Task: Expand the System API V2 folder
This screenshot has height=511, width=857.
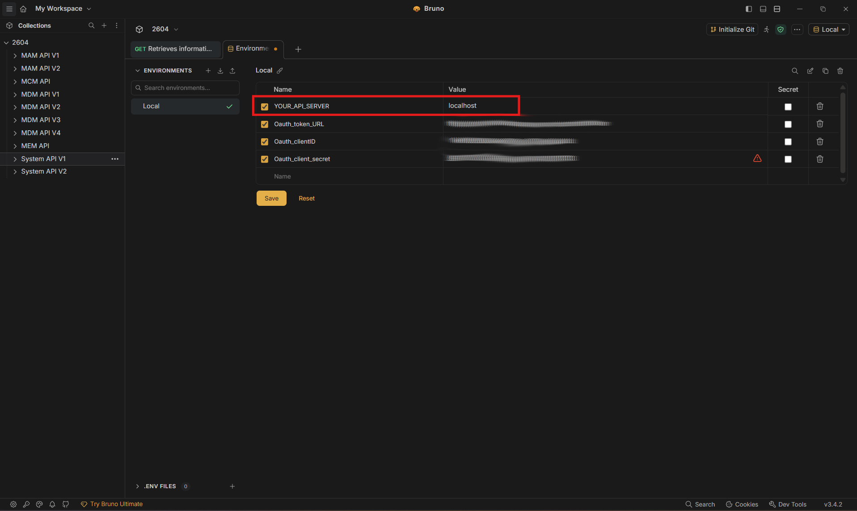Action: point(15,171)
